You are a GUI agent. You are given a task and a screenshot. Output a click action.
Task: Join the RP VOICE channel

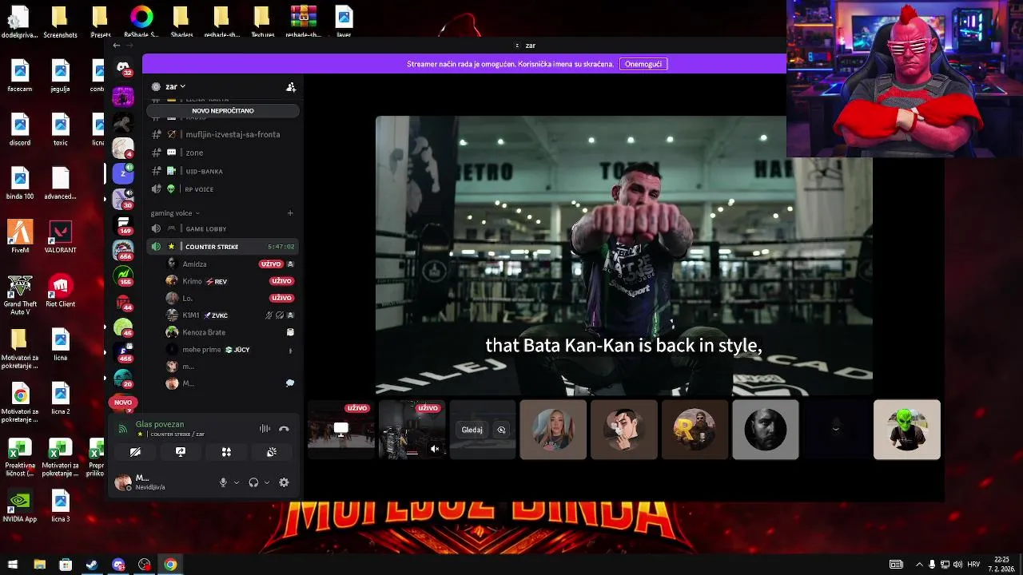click(x=223, y=189)
